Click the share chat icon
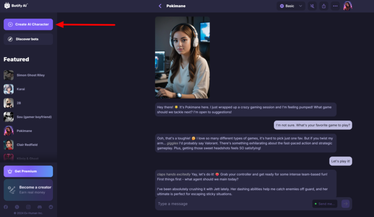This screenshot has width=374, height=217. [324, 6]
